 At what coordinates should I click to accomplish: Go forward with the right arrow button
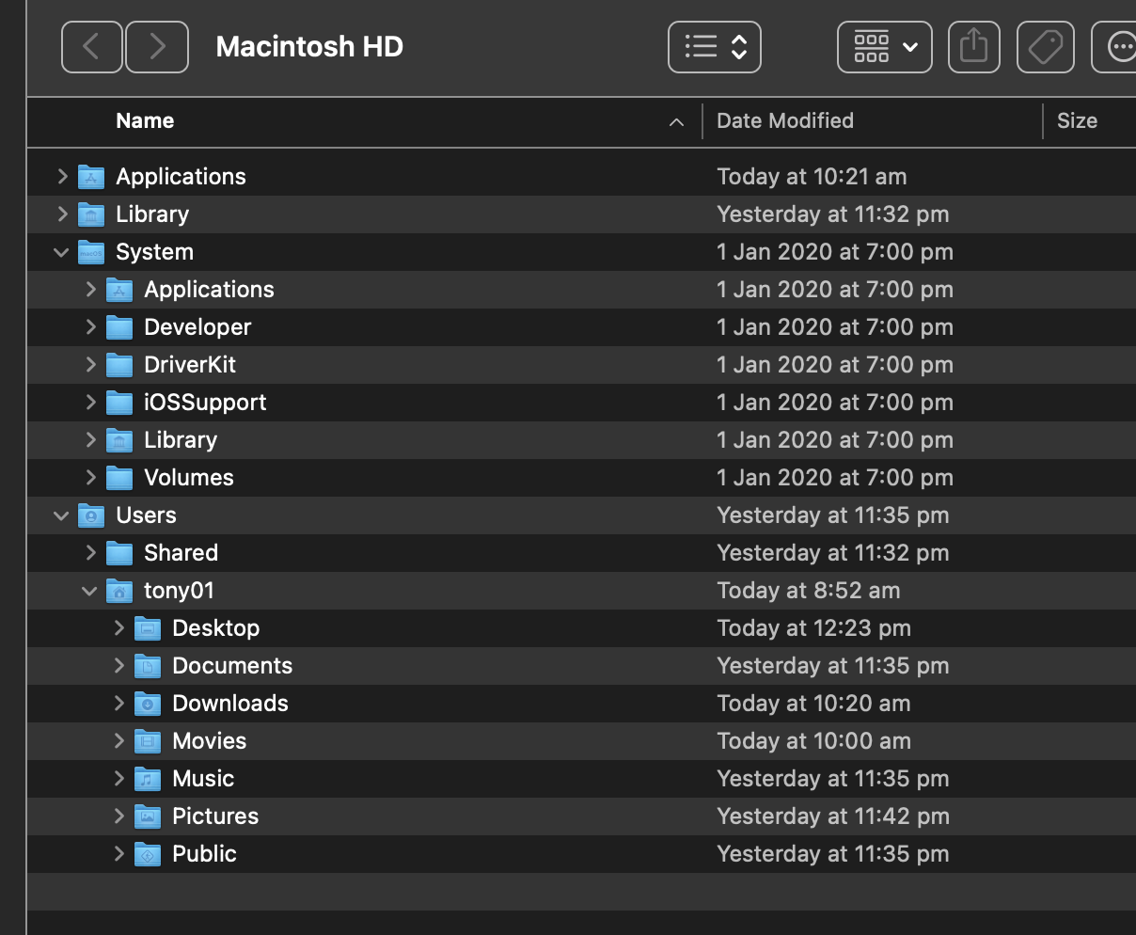tap(157, 47)
